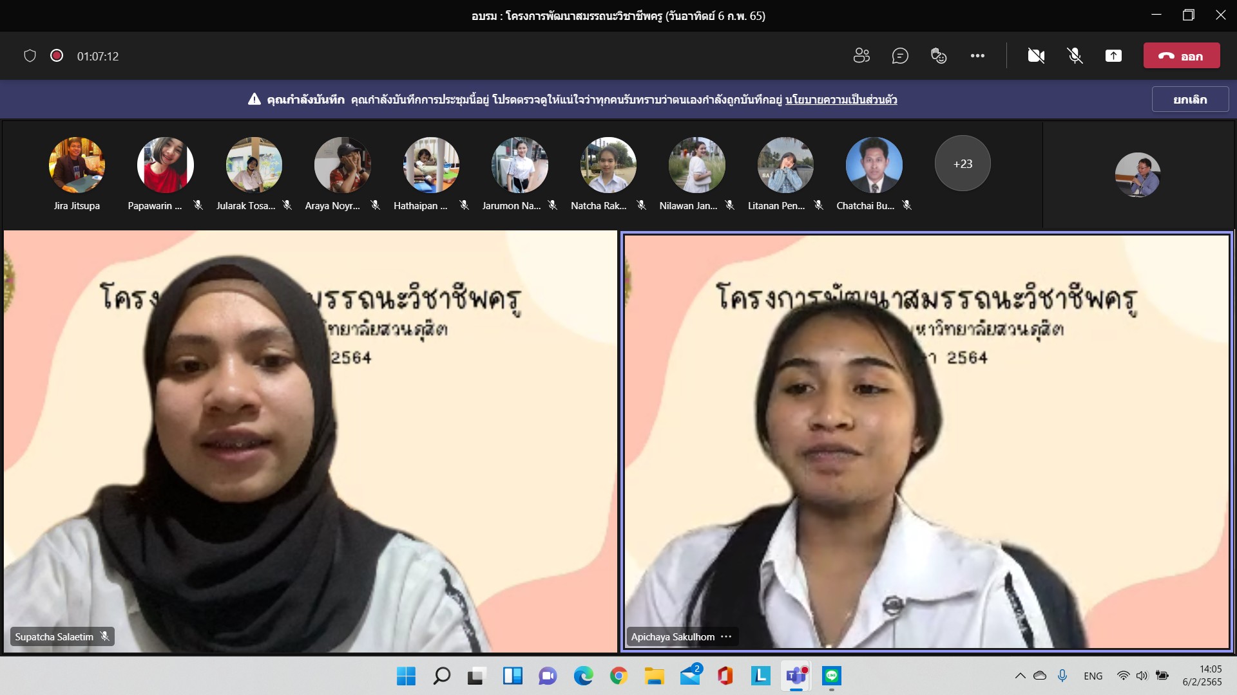The height and width of the screenshot is (695, 1237).
Task: Open options ellipsis for Apichaya Sakulhom
Action: point(726,636)
